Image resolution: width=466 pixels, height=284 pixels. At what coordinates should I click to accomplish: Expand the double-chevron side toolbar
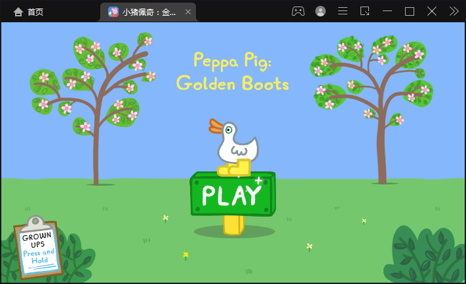coord(454,11)
